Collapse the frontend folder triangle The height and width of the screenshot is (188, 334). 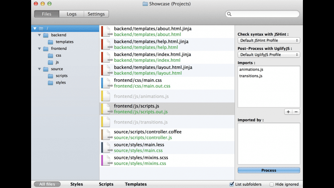click(40, 49)
